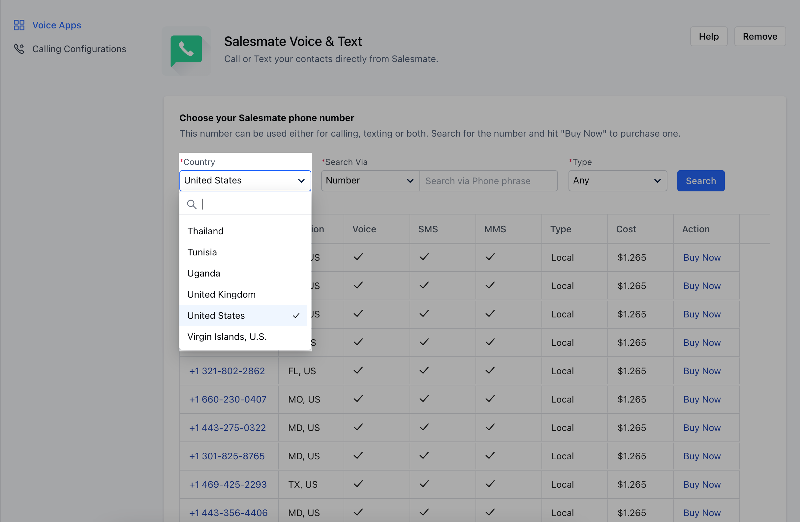Click the Voice Apps grid icon
The image size is (800, 522).
(x=19, y=25)
